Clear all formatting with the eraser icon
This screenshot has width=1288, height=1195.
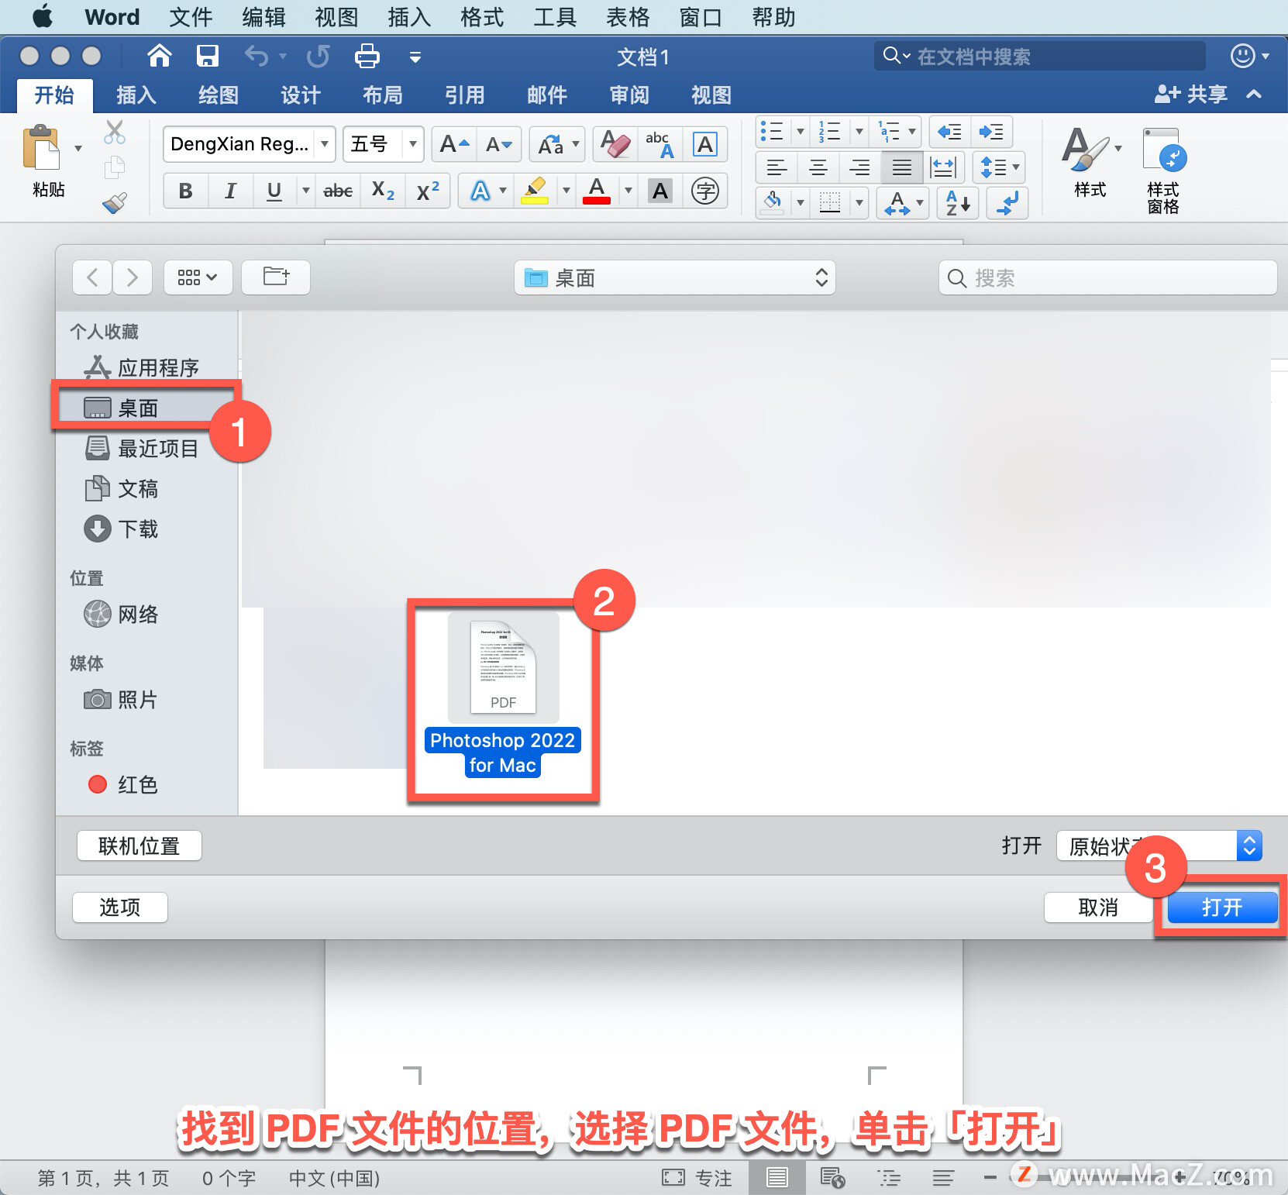[615, 144]
